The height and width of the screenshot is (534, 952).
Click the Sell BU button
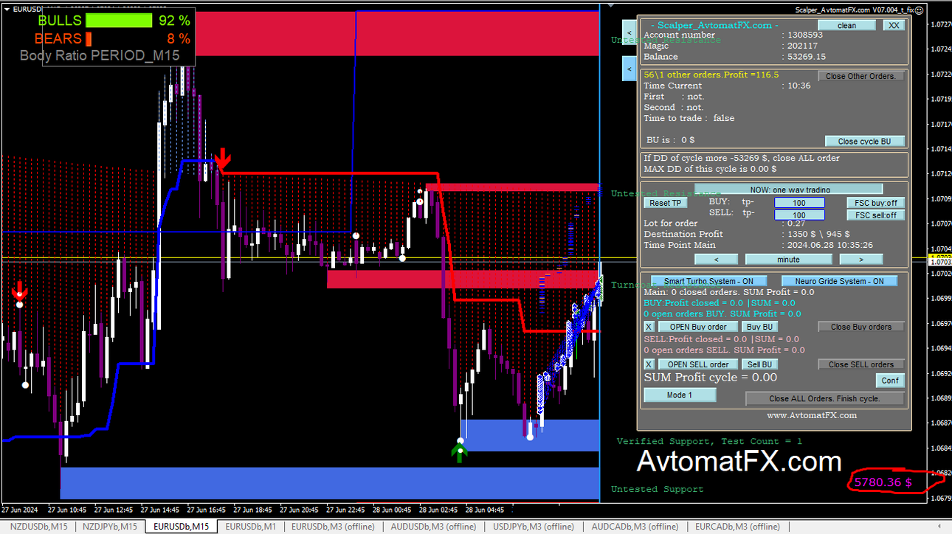pos(759,364)
